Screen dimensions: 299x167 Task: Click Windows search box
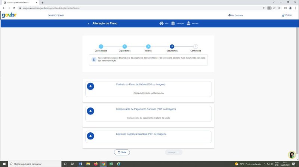[35, 164]
